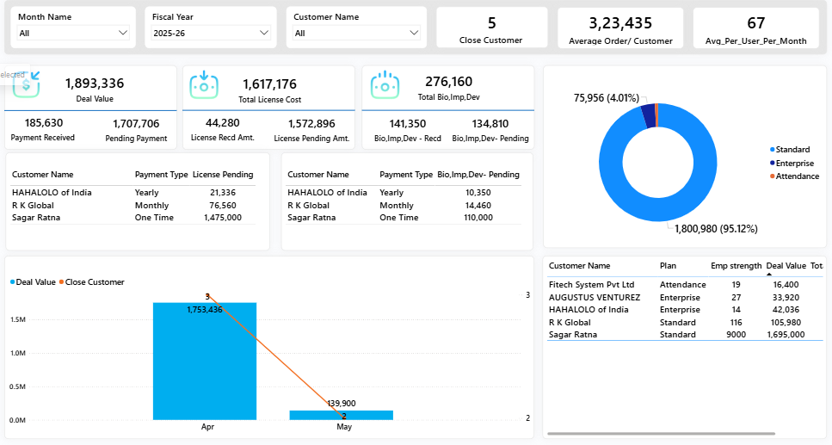The width and height of the screenshot is (832, 445).
Task: Sort by Plan column header
Action: (x=668, y=266)
